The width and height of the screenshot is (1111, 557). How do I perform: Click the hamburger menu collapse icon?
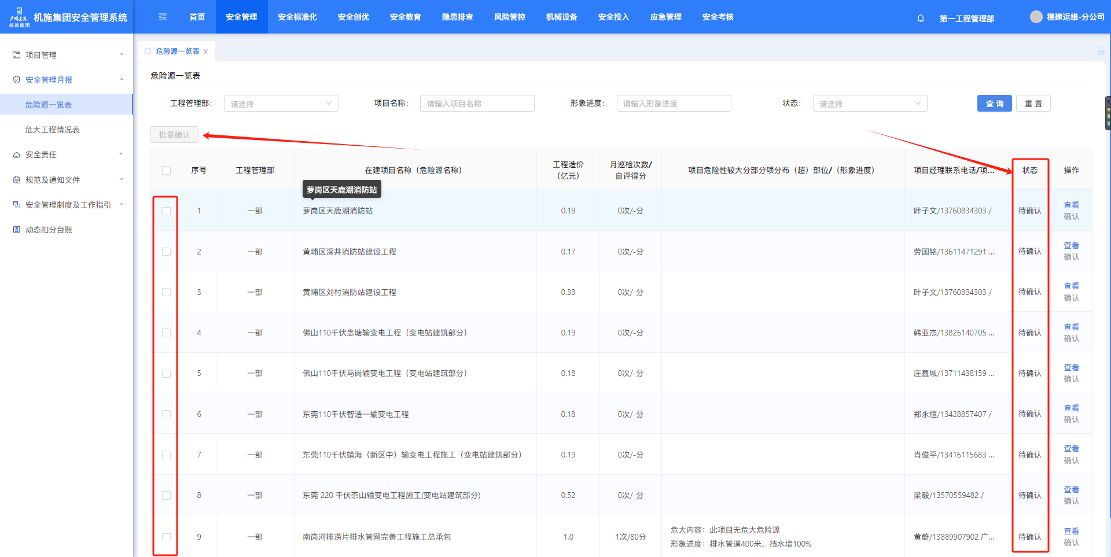point(163,17)
